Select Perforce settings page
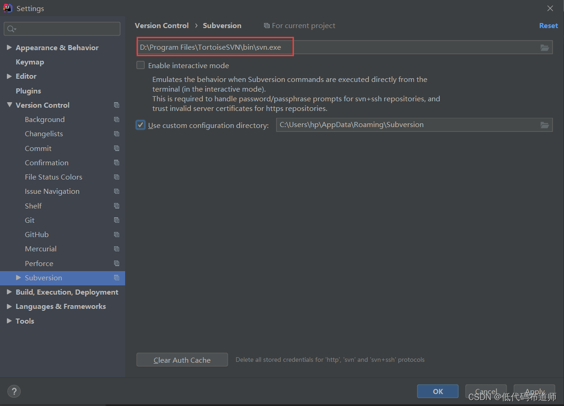The image size is (564, 406). pyautogui.click(x=39, y=263)
